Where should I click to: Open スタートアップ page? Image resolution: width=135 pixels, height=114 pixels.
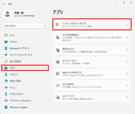[92, 97]
